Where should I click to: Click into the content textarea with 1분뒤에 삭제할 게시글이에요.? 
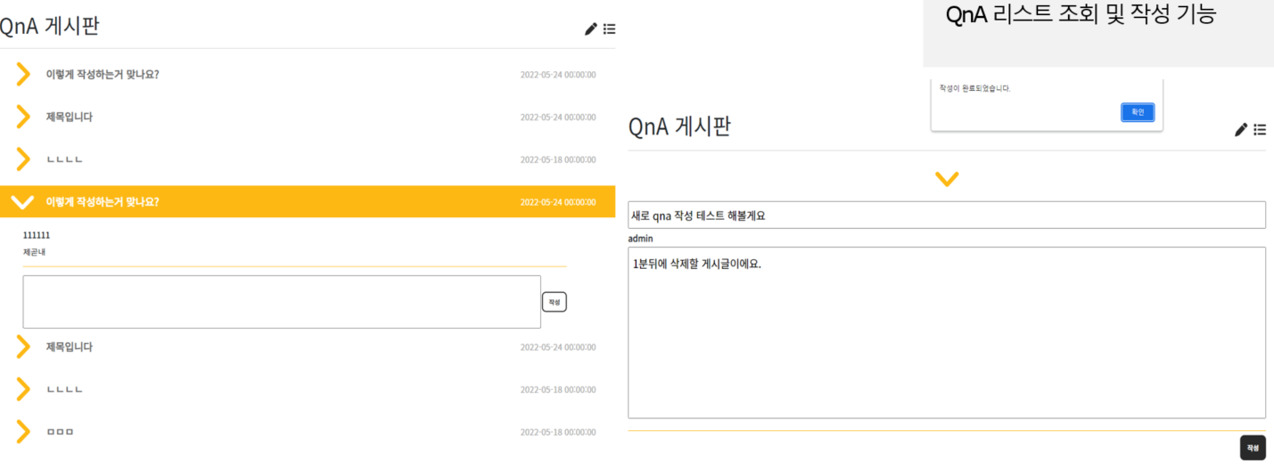[947, 332]
